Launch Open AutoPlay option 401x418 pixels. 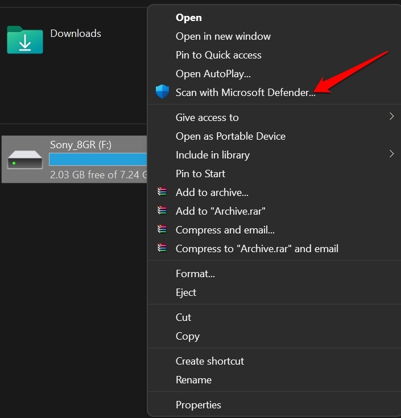213,74
